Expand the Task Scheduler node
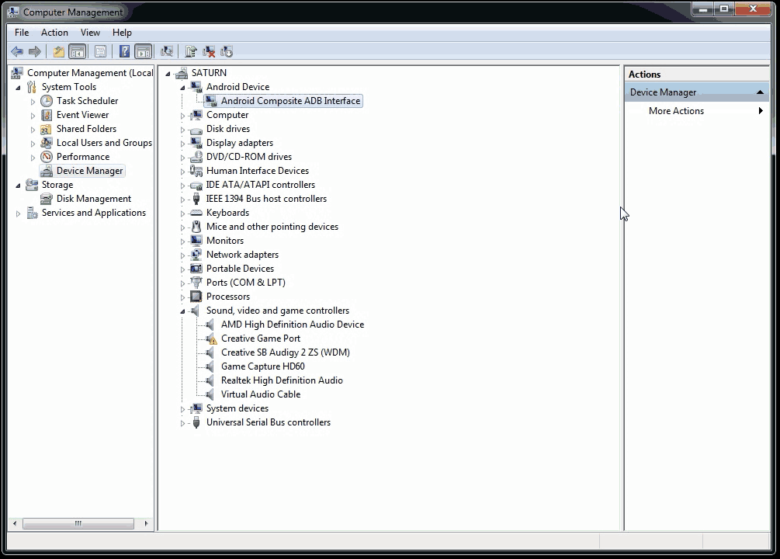 point(33,102)
